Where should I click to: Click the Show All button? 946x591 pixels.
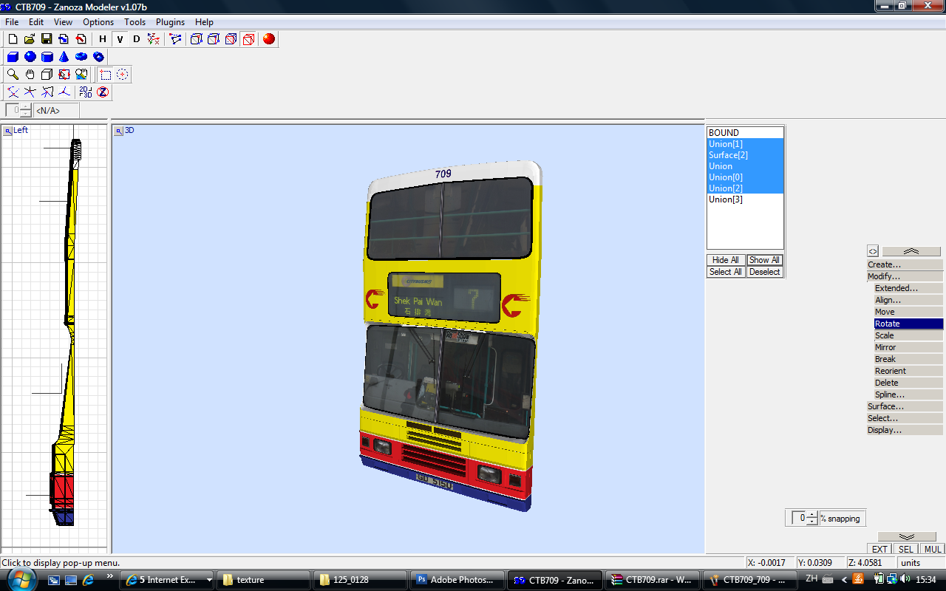[x=764, y=260]
